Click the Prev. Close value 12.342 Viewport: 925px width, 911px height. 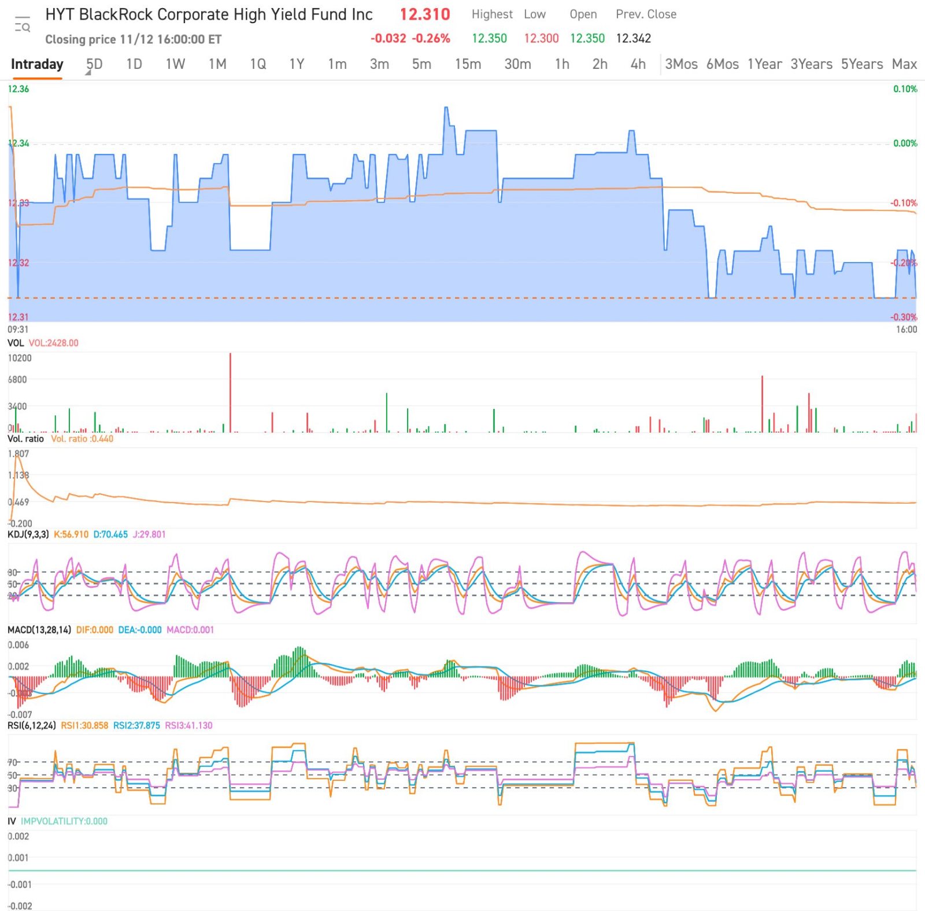pos(633,39)
